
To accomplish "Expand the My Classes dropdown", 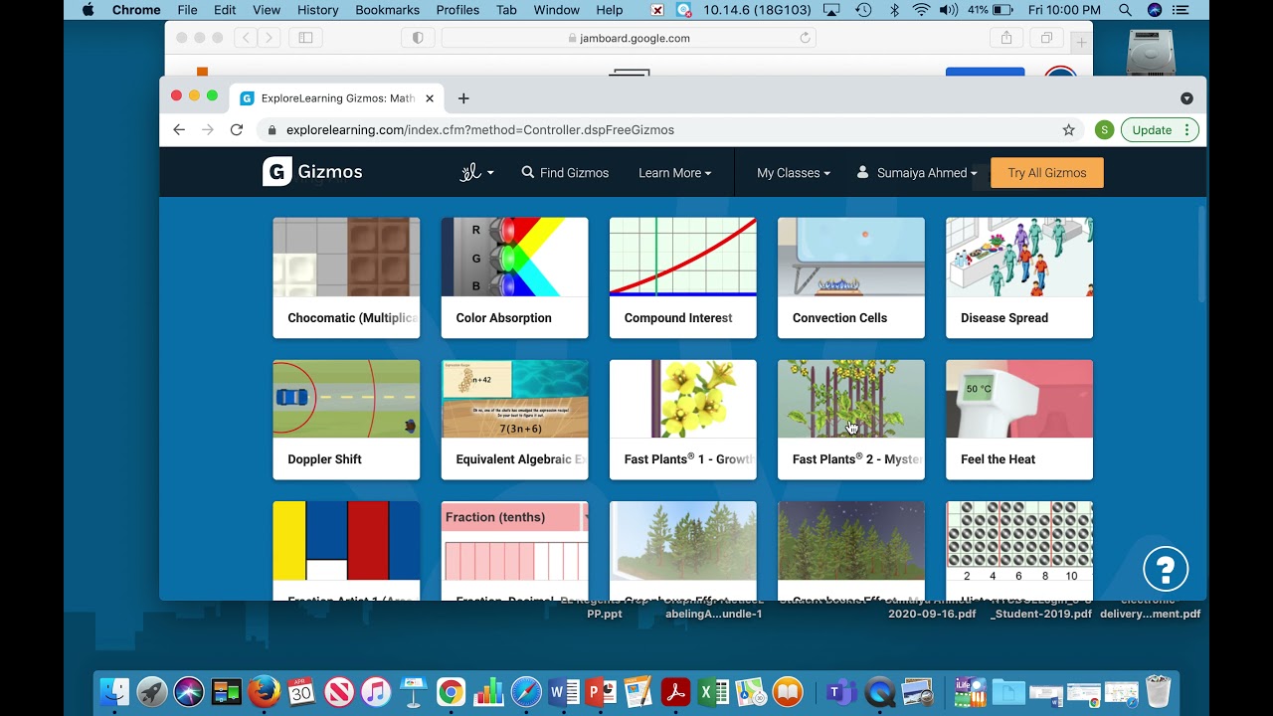I will (x=793, y=172).
